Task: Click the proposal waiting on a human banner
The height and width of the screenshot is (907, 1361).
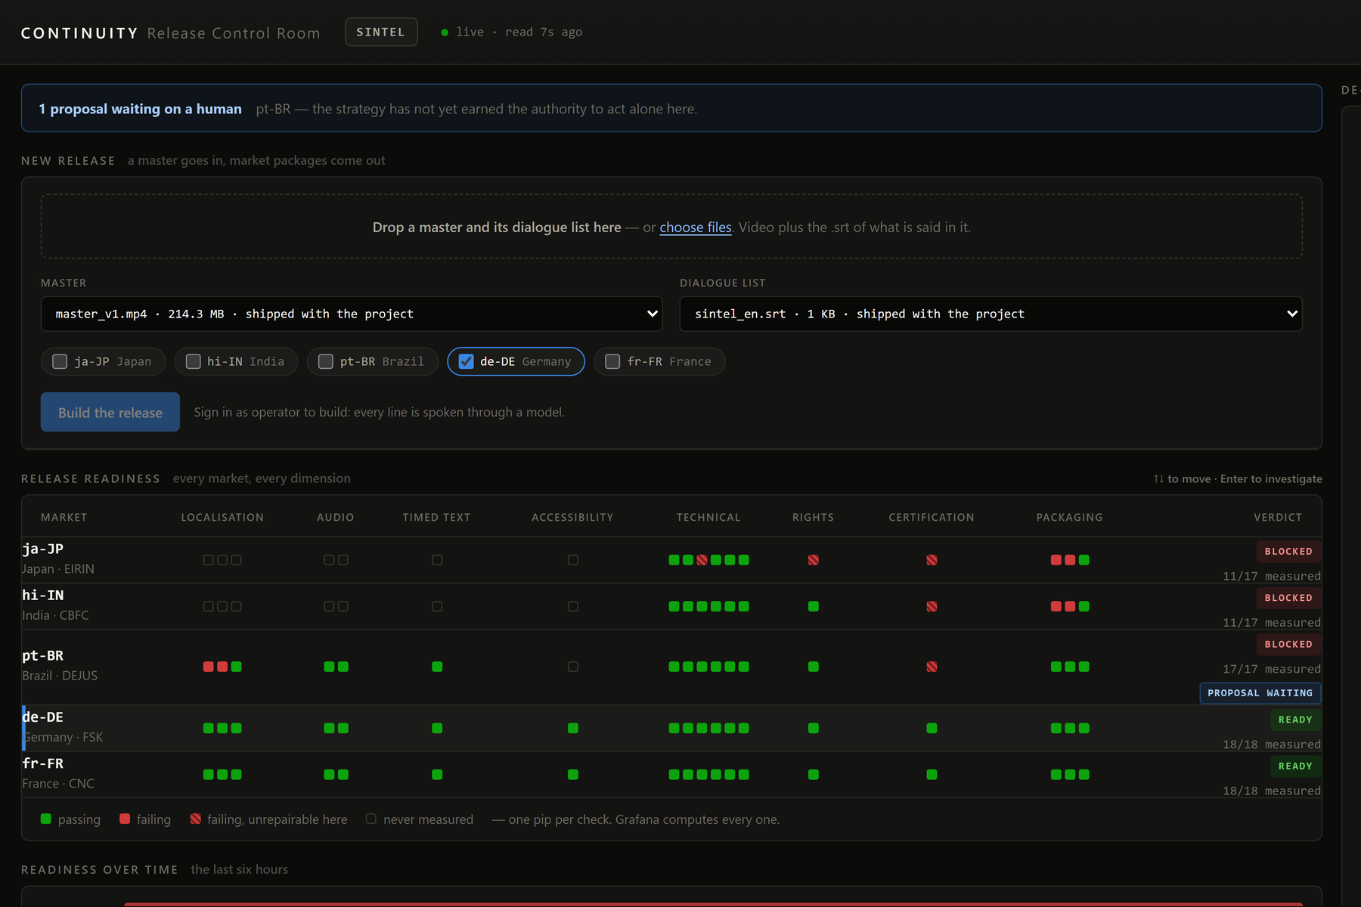Action: pos(671,108)
